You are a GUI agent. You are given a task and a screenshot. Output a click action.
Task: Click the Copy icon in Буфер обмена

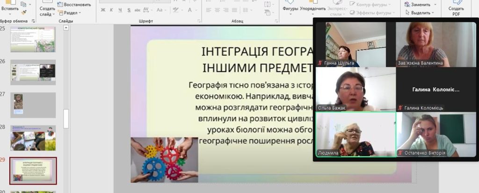coord(24,4)
